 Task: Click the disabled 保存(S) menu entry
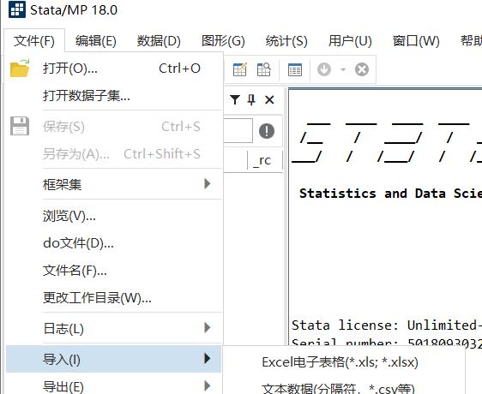(114, 127)
